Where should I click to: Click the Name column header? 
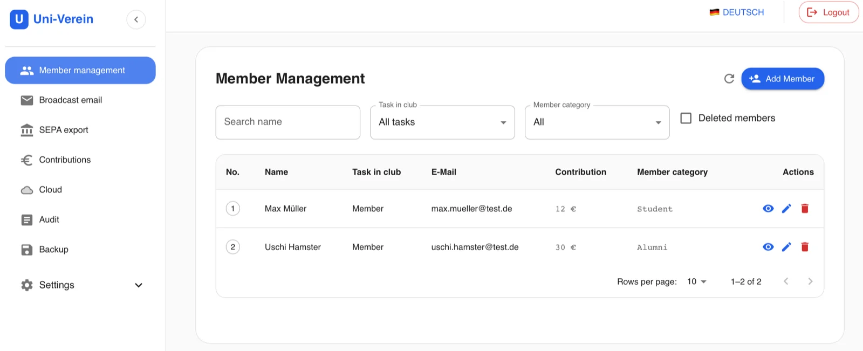coord(276,172)
